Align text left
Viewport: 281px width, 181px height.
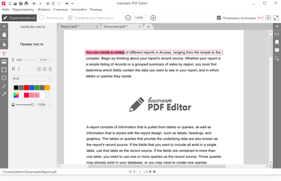39,69
